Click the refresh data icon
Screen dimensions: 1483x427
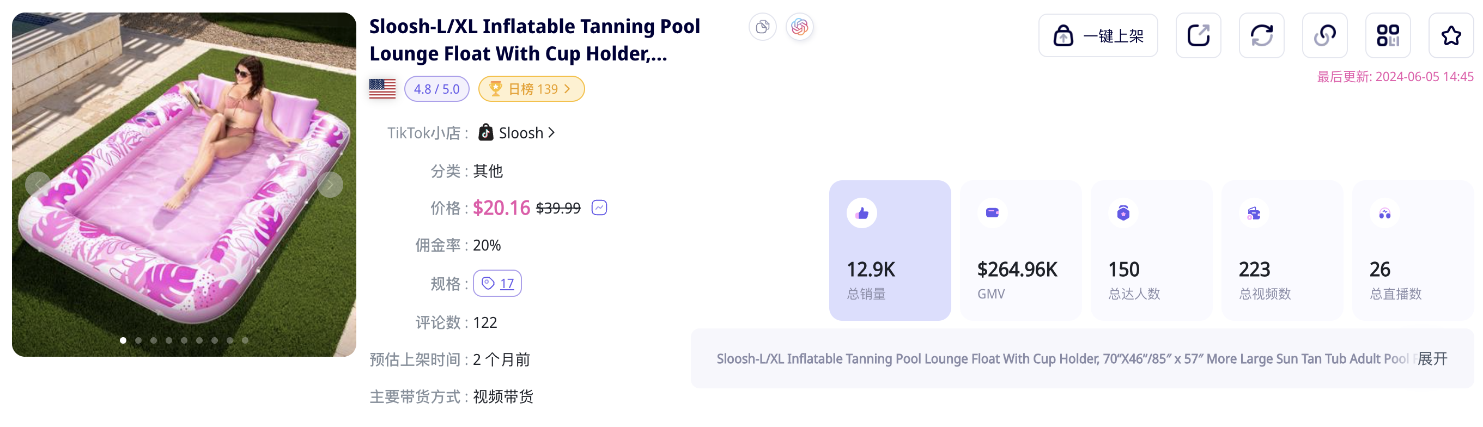[x=1261, y=36]
